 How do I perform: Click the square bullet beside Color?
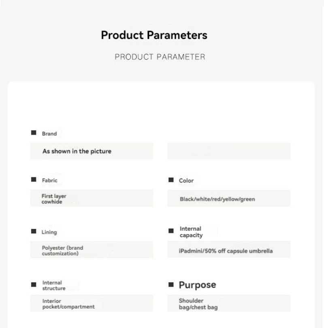[171, 180]
